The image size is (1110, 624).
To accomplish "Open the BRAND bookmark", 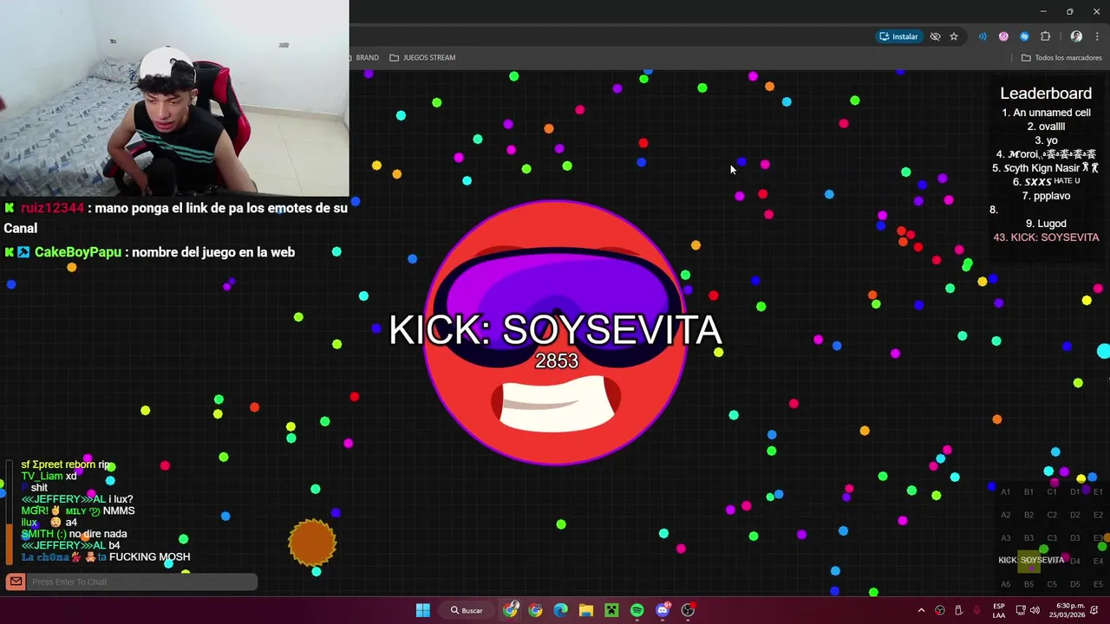I will 365,58.
